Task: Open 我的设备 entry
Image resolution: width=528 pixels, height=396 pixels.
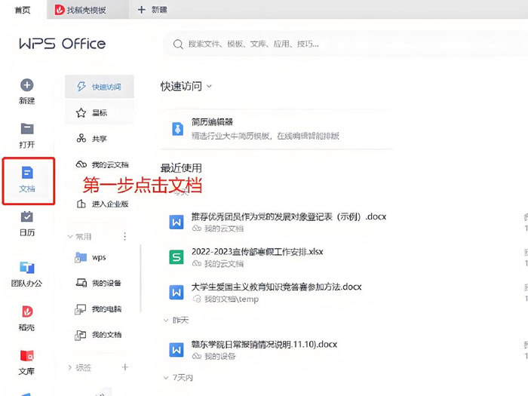Action: (100, 283)
